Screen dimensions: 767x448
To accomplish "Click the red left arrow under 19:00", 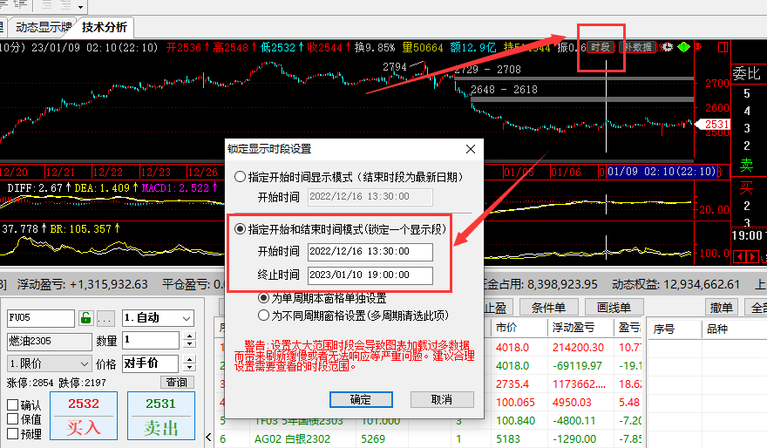I will click(740, 256).
